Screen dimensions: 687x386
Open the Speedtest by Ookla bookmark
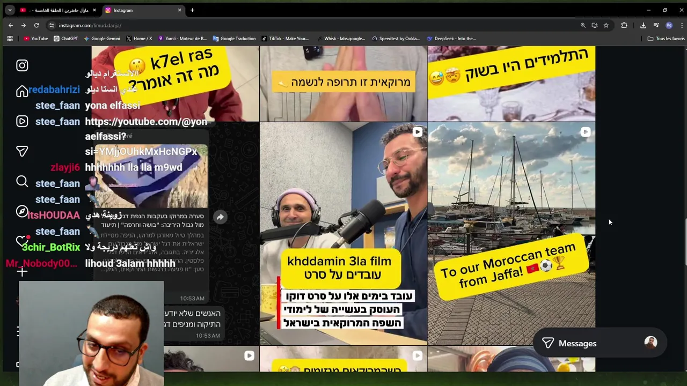(x=396, y=39)
